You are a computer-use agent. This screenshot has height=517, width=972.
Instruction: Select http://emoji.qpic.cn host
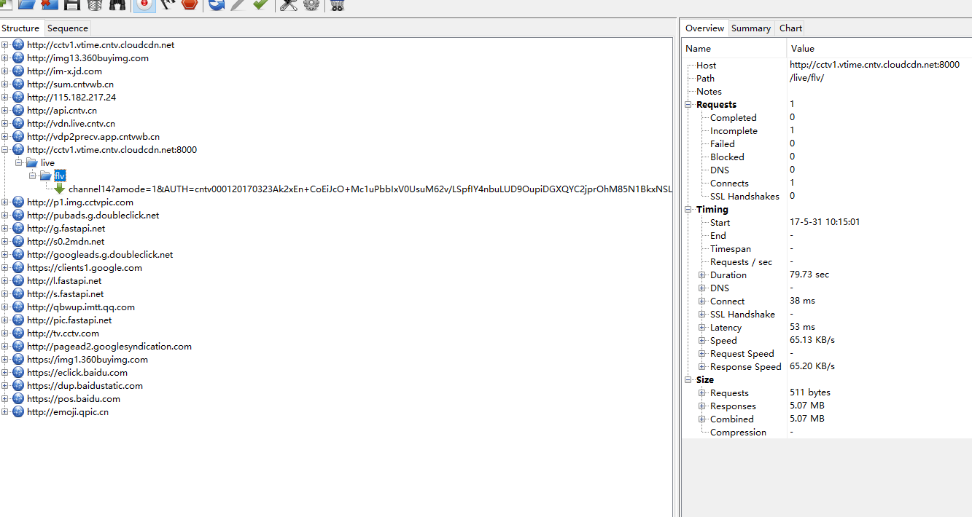68,412
